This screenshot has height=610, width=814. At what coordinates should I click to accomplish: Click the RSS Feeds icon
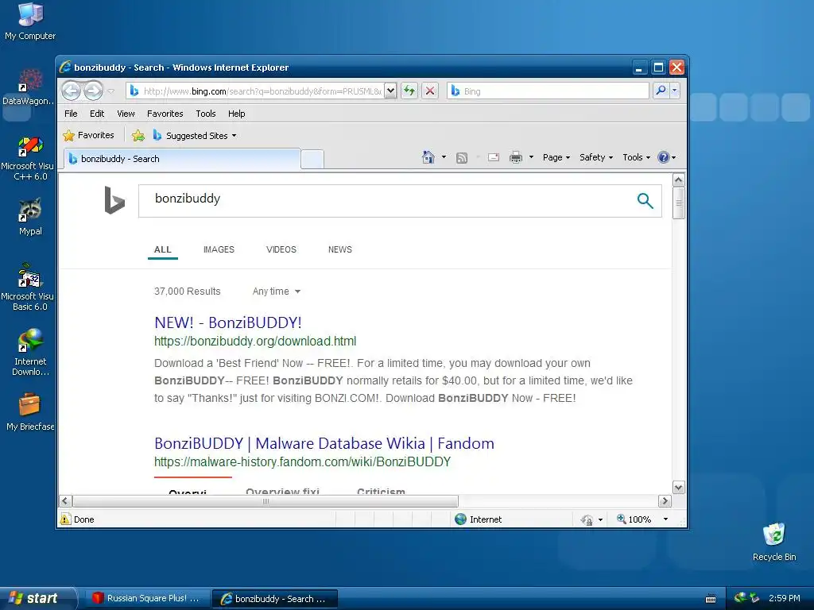tap(462, 158)
